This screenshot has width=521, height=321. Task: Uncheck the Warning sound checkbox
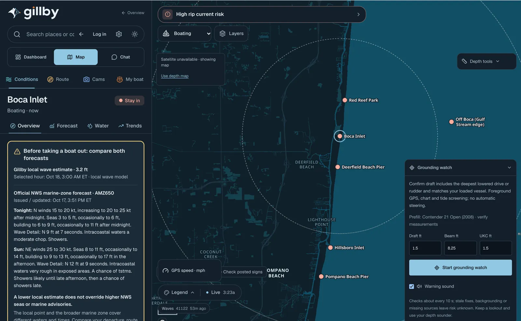click(x=412, y=286)
